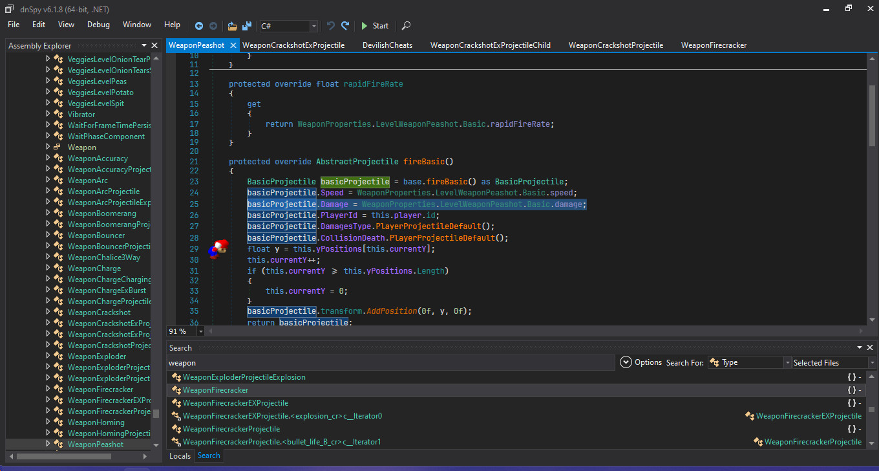This screenshot has width=879, height=471.
Task: Click the Redo icon in toolbar
Action: tap(345, 26)
